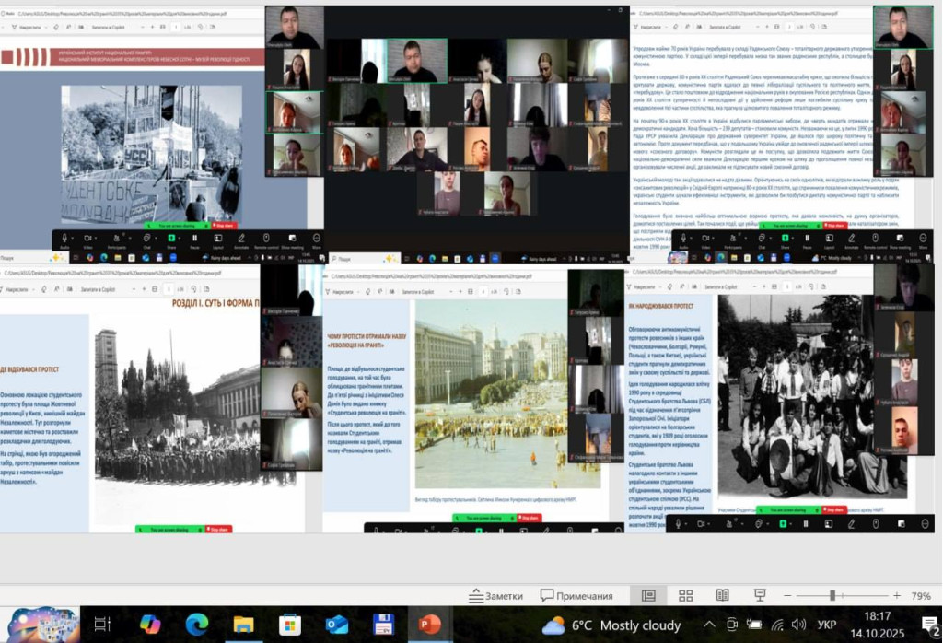Screen dimensions: 943x643
Task: Open the УКР input language switcher
Action: click(827, 625)
